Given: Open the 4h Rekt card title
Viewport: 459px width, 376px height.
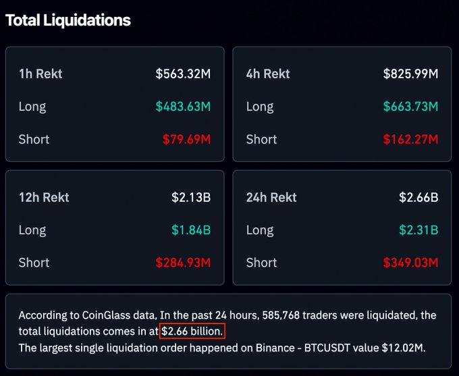Looking at the screenshot, I should 268,74.
